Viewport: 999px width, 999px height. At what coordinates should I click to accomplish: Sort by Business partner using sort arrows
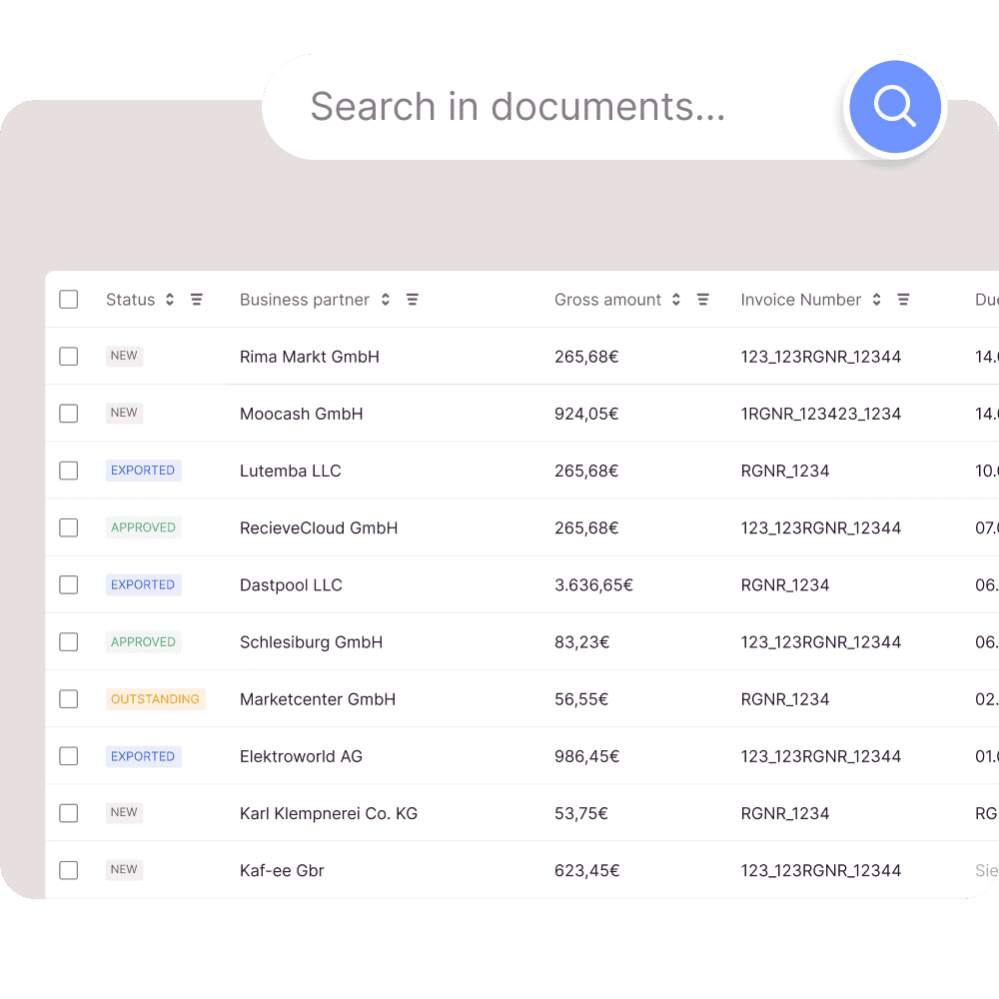pyautogui.click(x=386, y=300)
